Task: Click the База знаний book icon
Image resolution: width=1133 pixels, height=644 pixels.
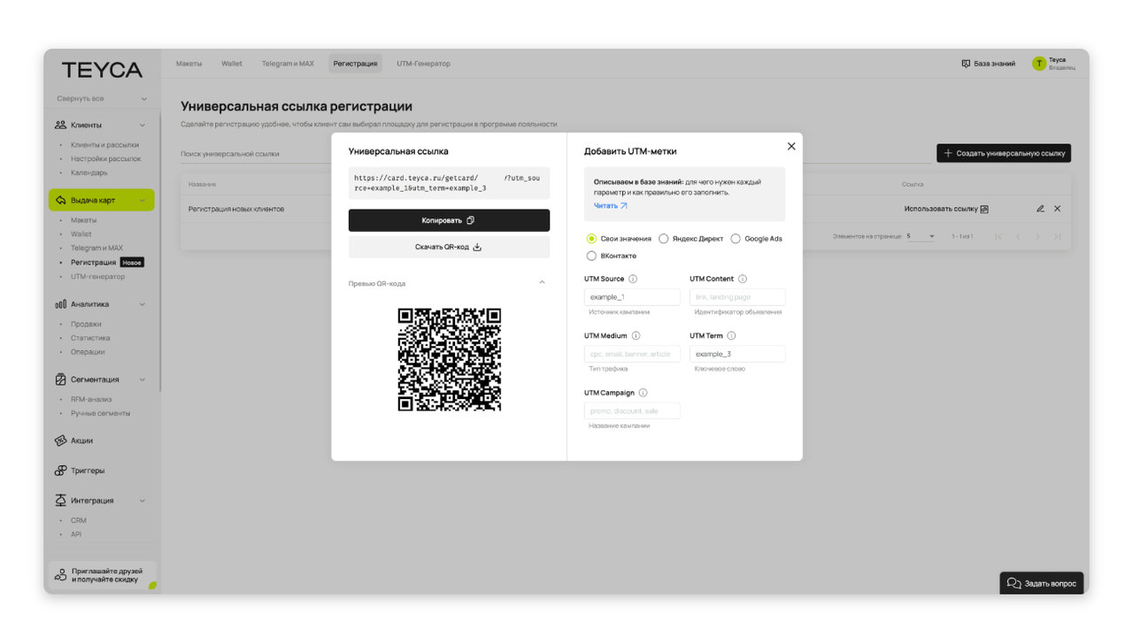Action: coord(966,64)
